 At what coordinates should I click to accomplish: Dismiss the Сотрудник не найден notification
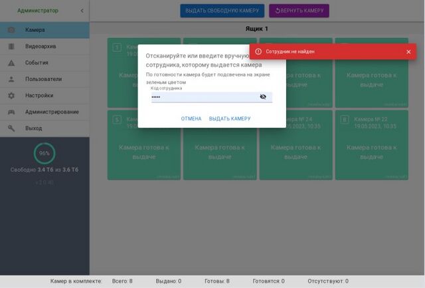coord(408,52)
